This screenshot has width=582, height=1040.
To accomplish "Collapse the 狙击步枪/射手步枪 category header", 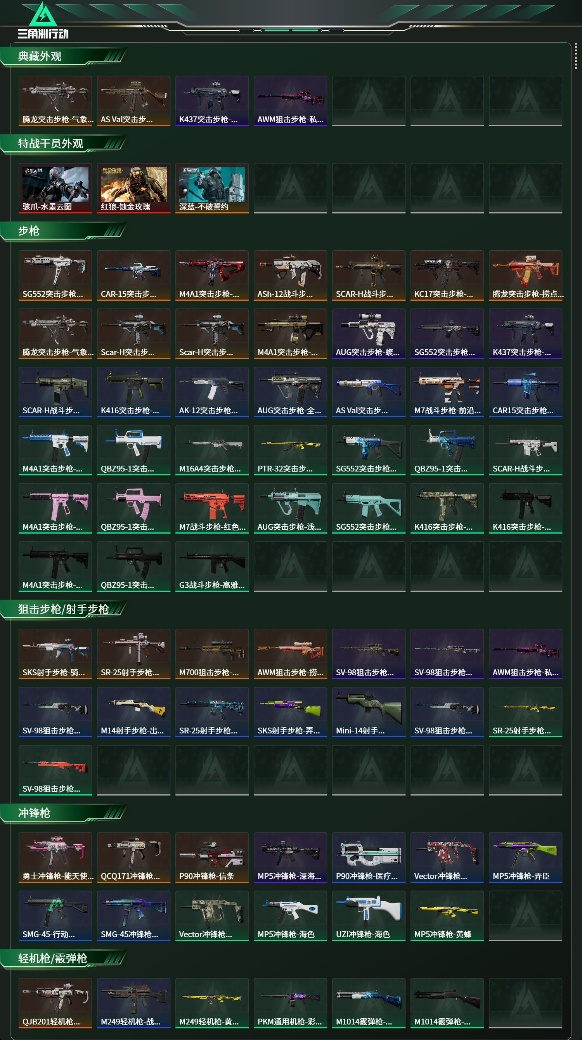I will click(62, 609).
